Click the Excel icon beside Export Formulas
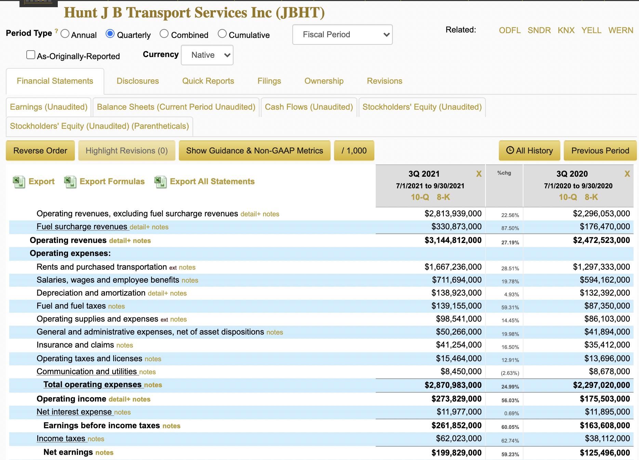This screenshot has height=460, width=639. click(x=70, y=182)
